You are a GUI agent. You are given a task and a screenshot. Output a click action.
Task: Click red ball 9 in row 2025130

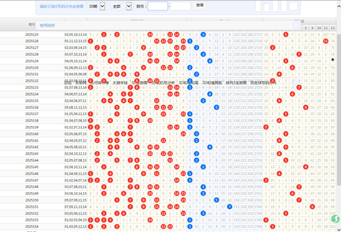tap(143, 68)
